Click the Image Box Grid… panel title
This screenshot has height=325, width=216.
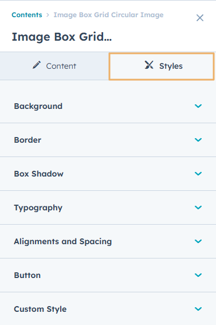(x=62, y=37)
